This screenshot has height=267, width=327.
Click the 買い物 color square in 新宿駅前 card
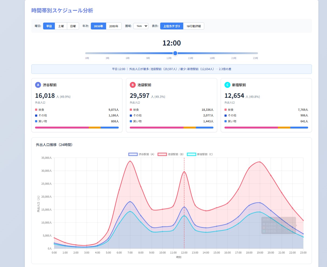pyautogui.click(x=226, y=121)
